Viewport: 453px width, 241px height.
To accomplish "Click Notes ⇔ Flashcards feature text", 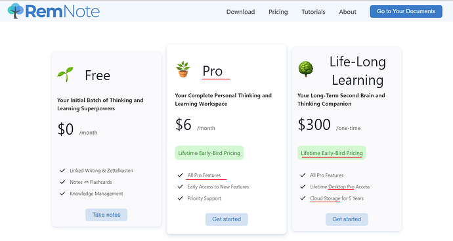I will click(x=91, y=182).
